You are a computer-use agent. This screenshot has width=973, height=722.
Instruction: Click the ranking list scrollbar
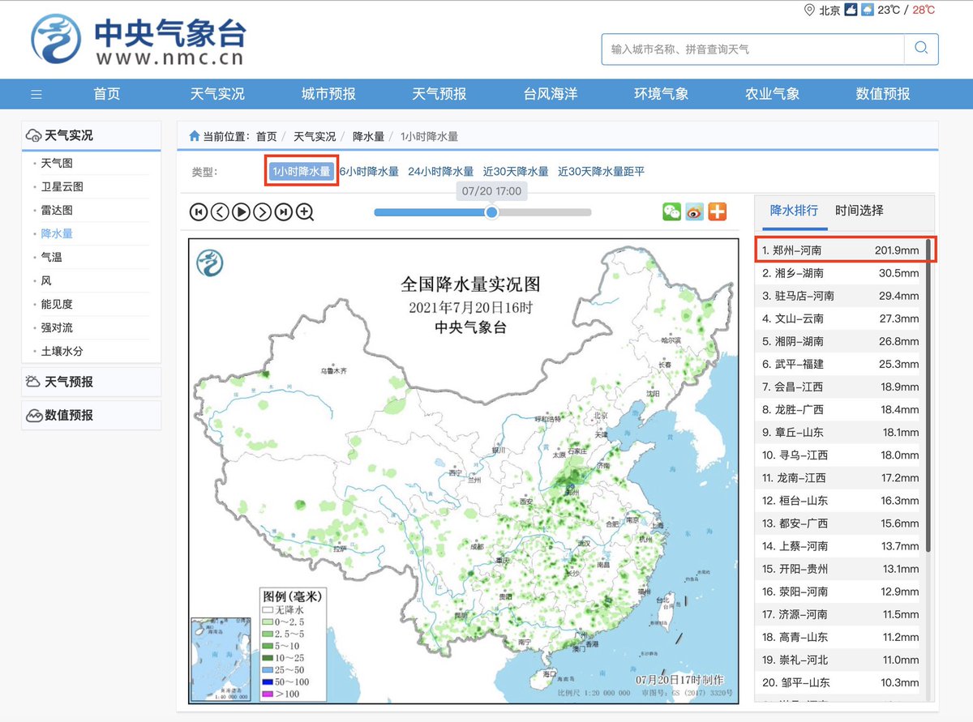(928, 395)
